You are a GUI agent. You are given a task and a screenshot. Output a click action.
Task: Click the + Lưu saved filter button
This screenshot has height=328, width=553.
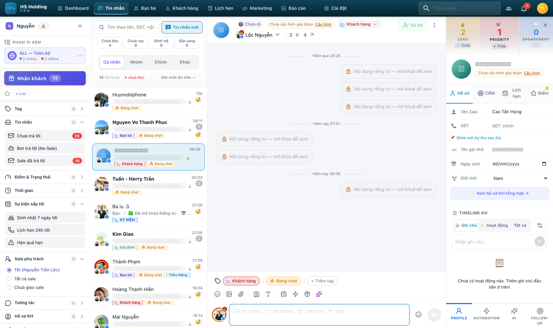pos(21,94)
